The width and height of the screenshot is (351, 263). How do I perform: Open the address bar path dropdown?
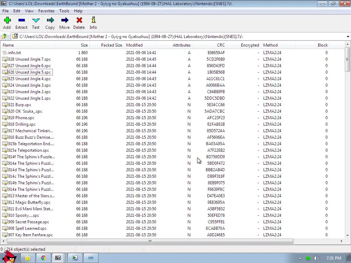(x=348, y=36)
